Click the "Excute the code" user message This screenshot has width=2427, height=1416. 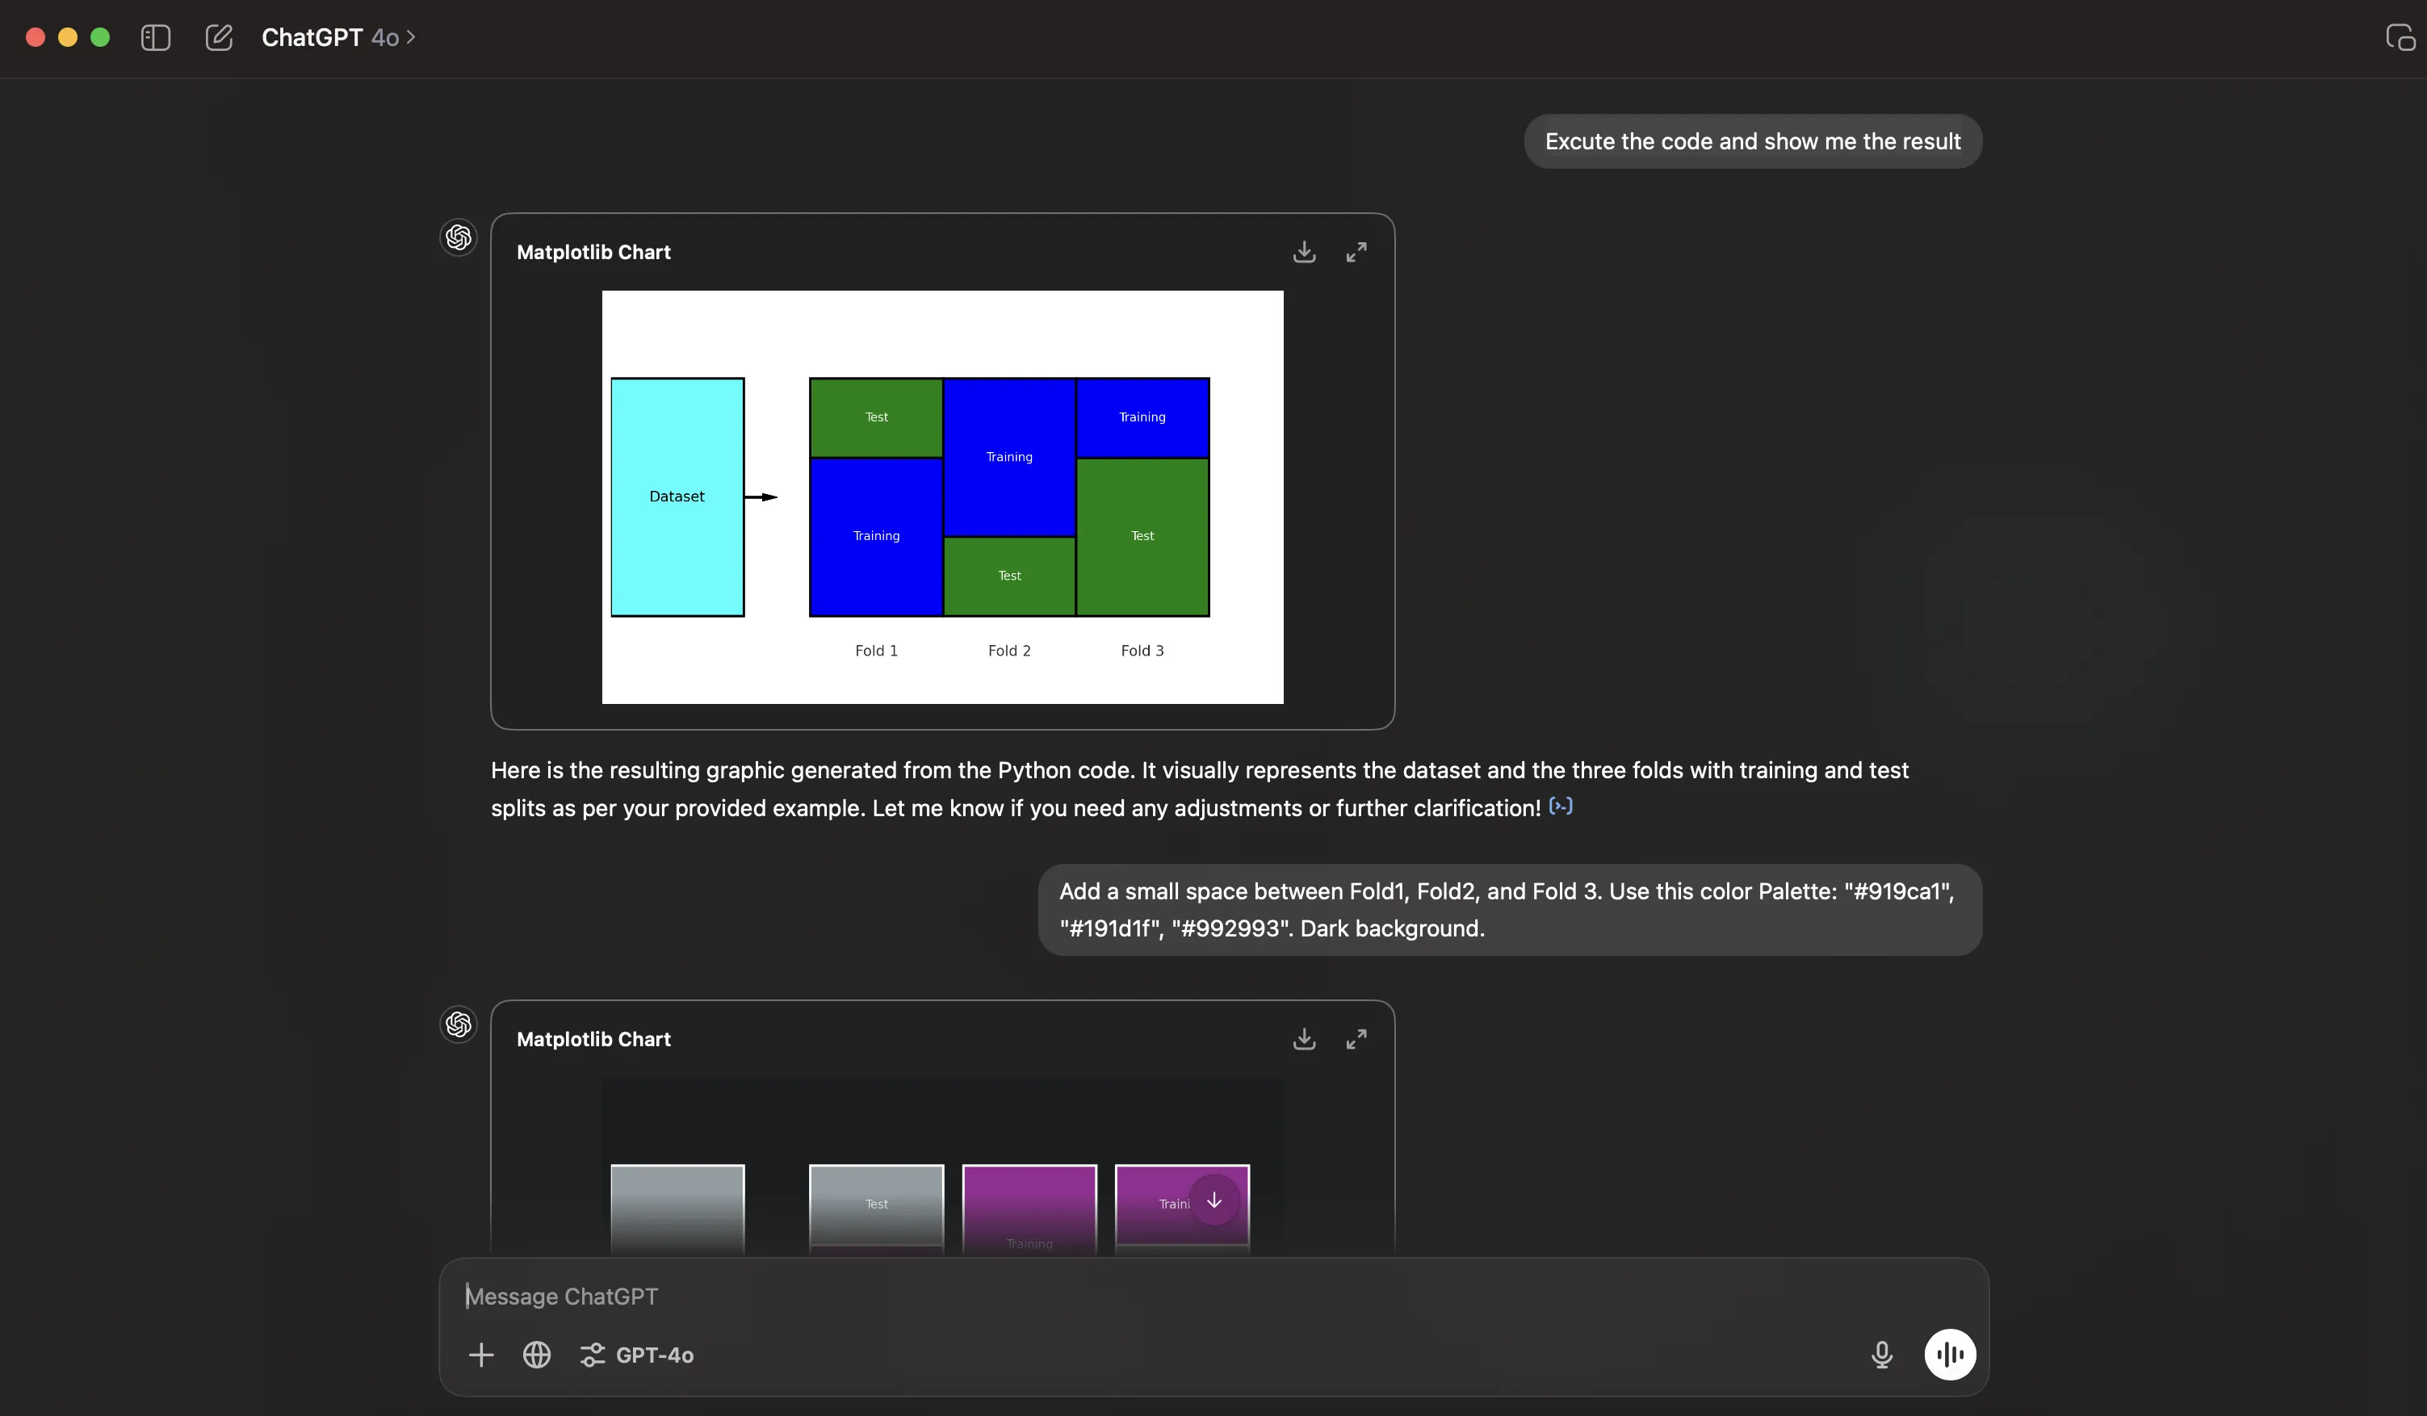(x=1752, y=141)
